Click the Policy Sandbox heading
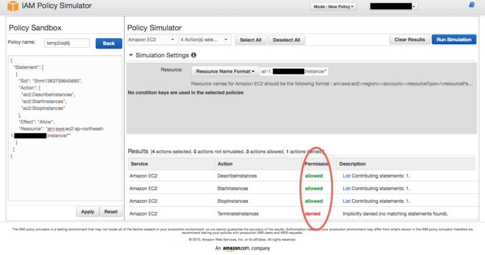The width and height of the screenshot is (485, 255). click(x=35, y=28)
